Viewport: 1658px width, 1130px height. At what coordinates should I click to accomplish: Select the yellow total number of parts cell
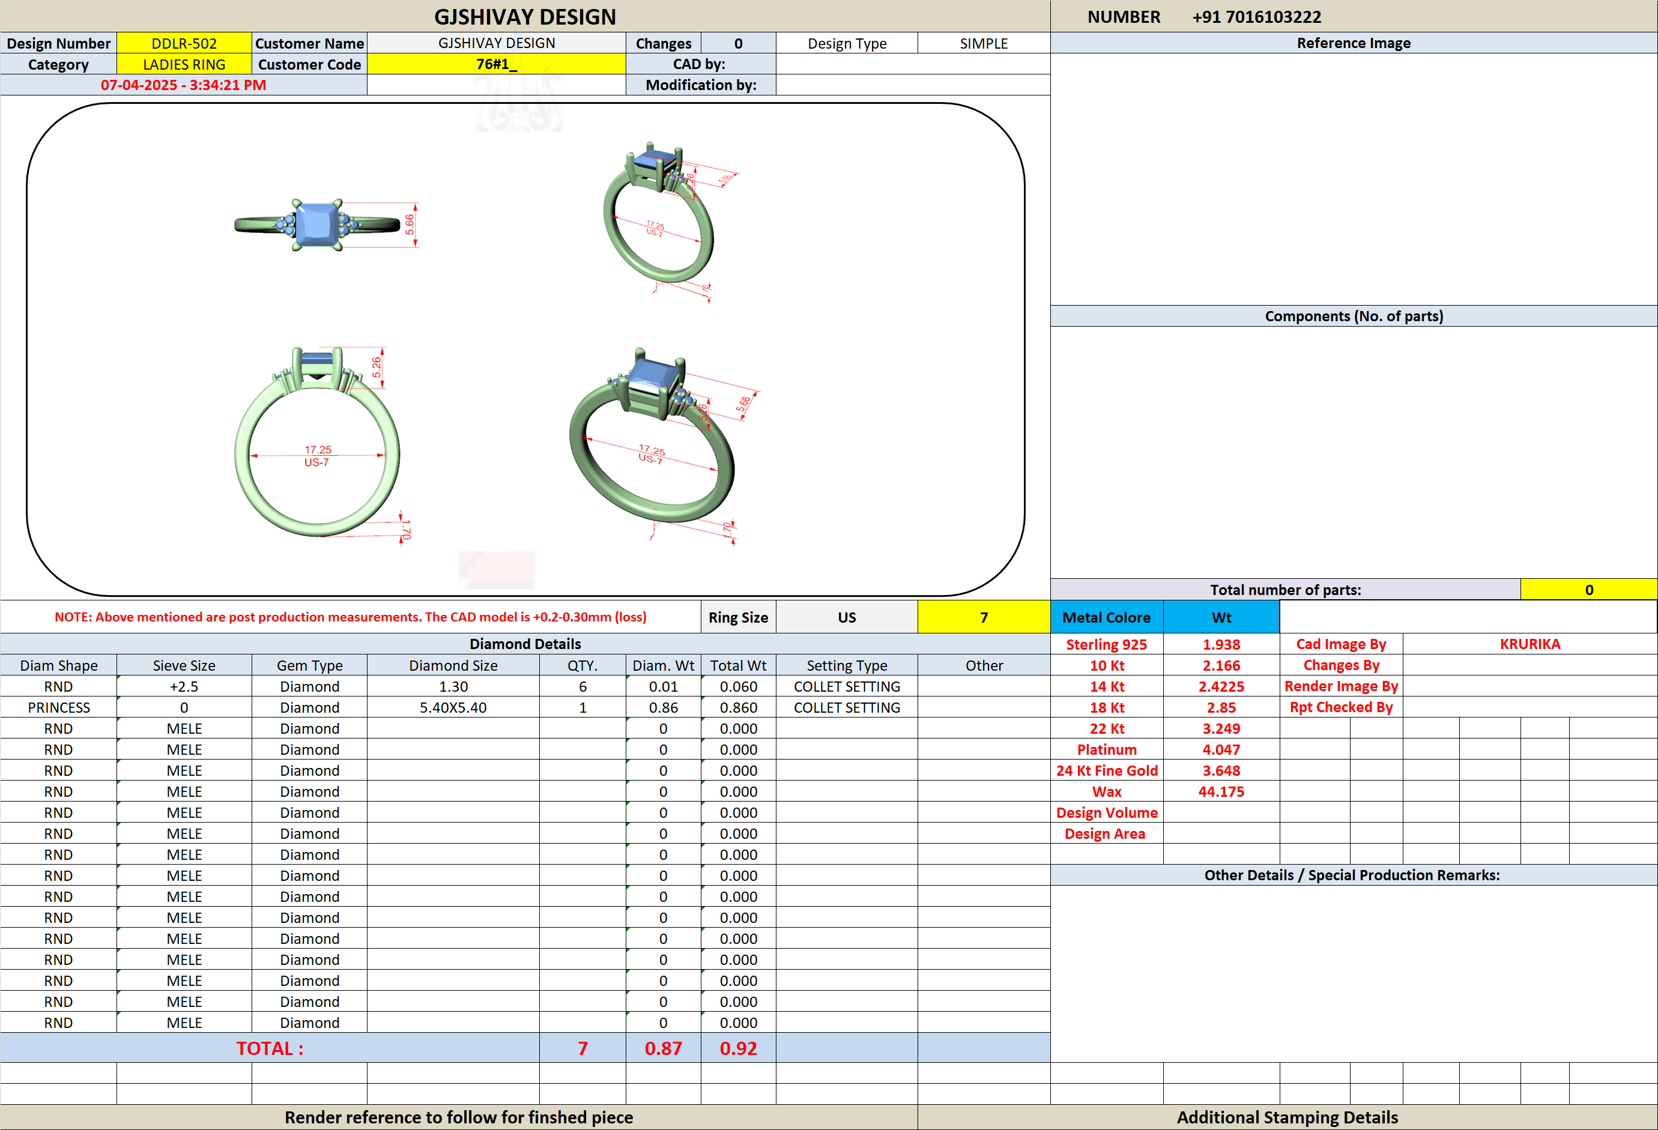[1589, 590]
